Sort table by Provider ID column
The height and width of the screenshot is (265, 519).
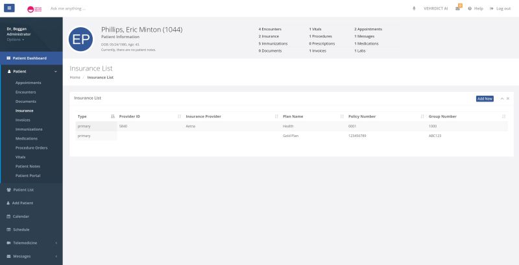[x=151, y=116]
